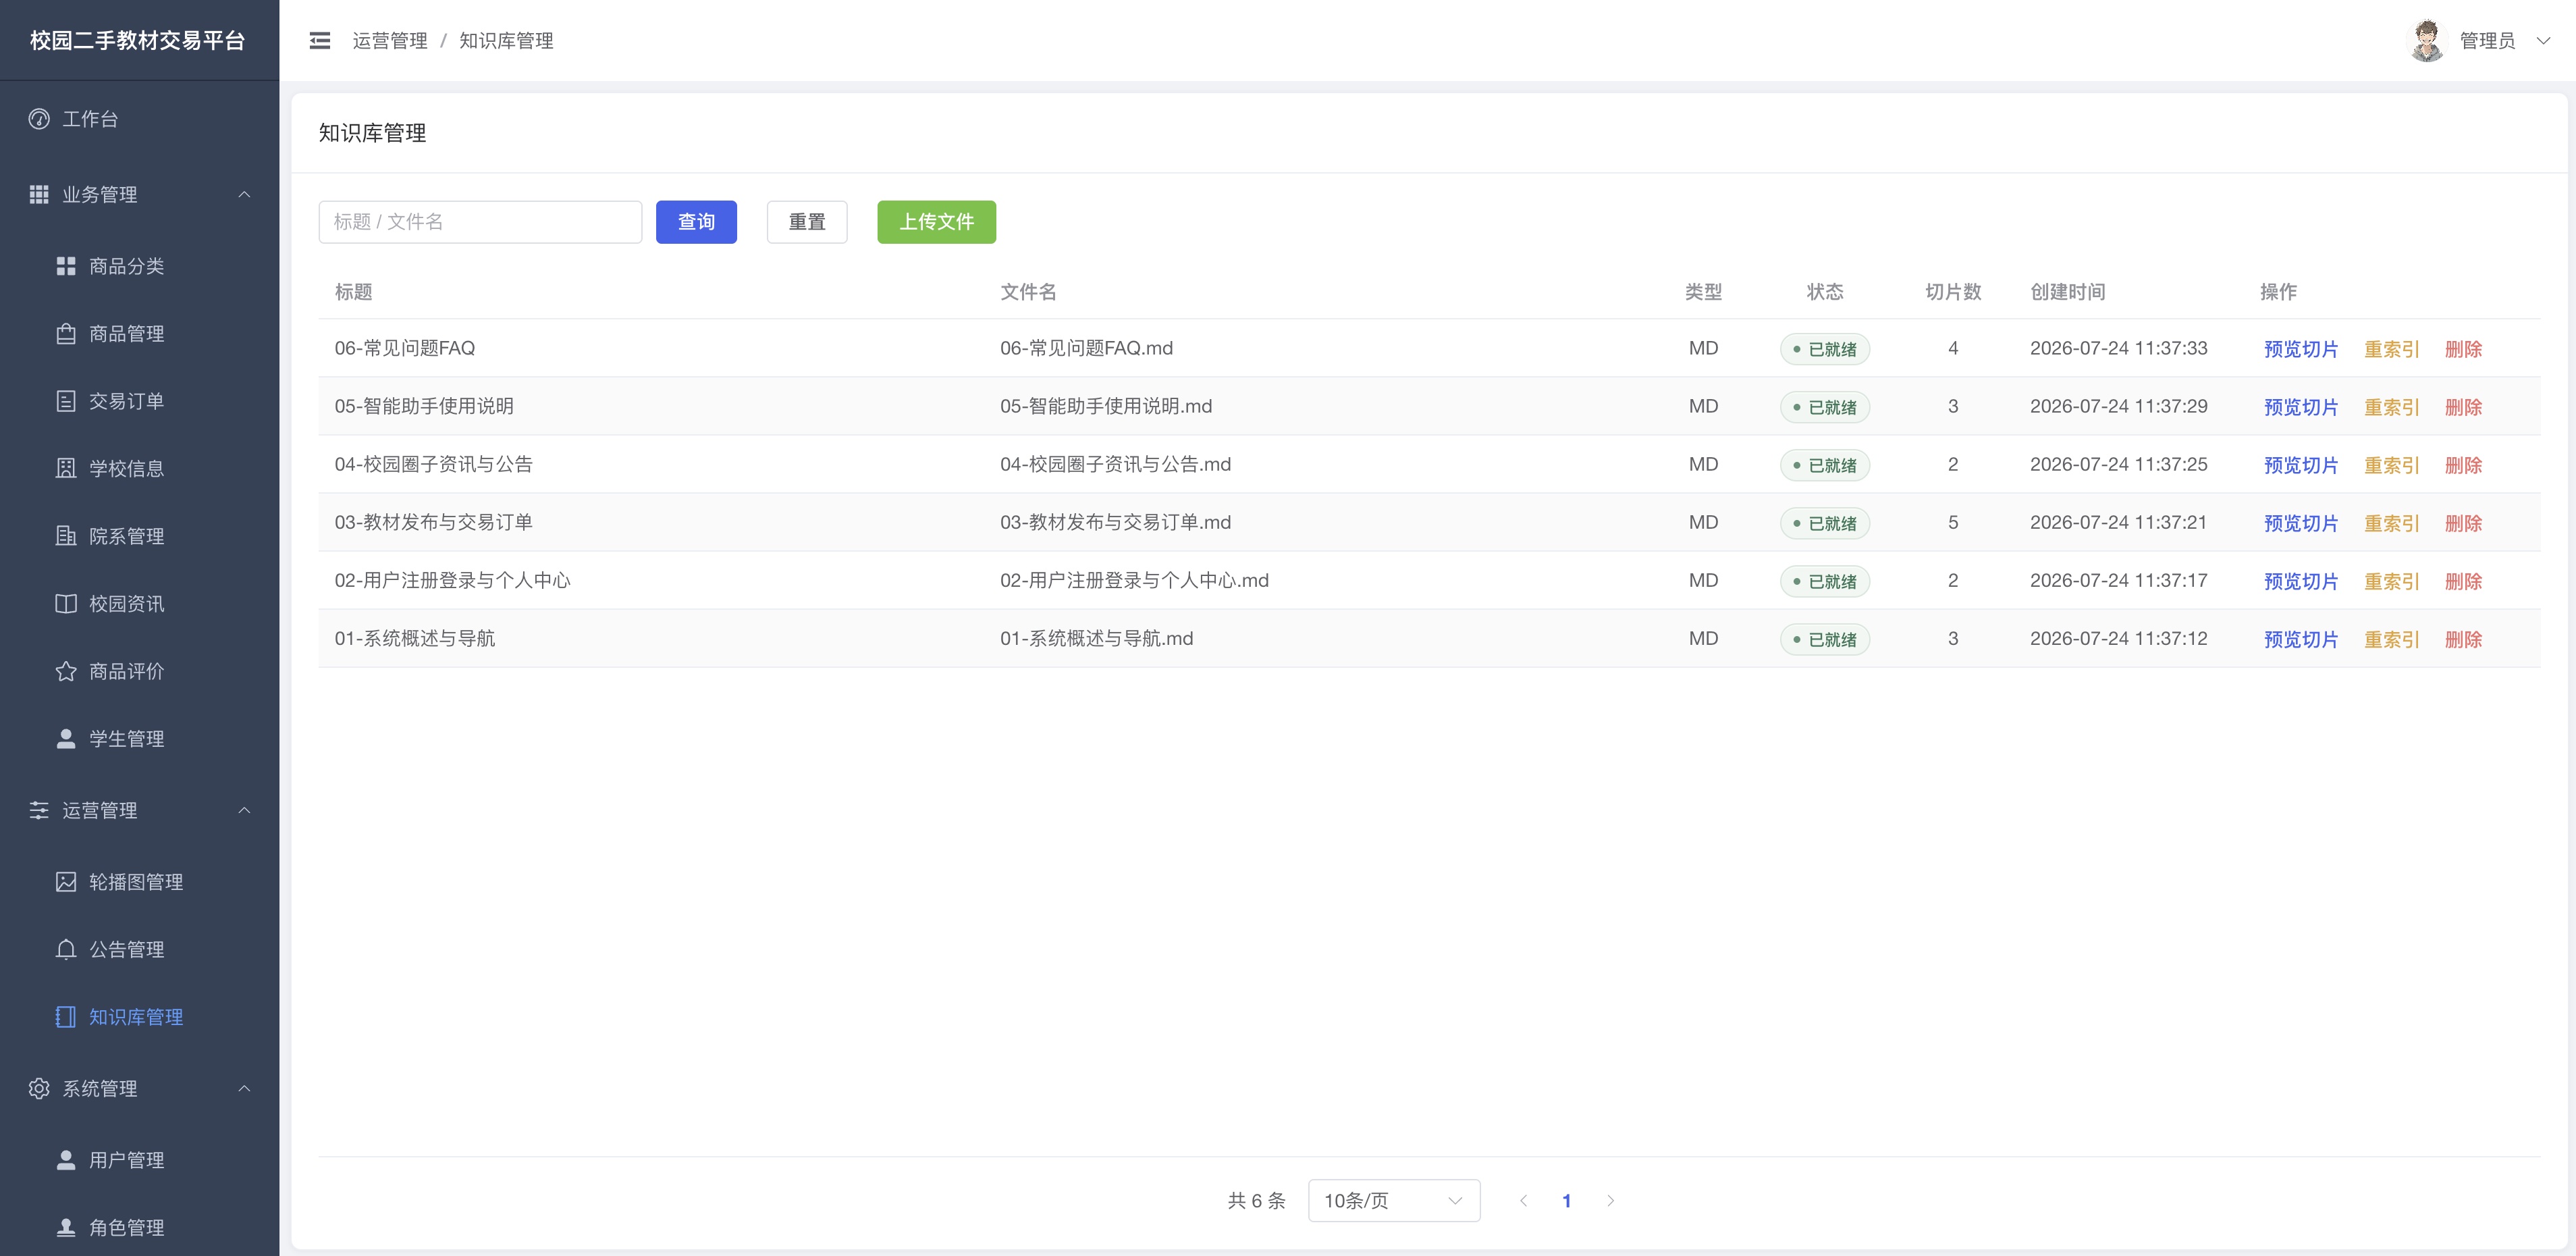The height and width of the screenshot is (1256, 2576).
Task: Open 商品分类 menu item
Action: (140, 266)
